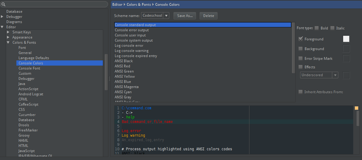Click the search magnifier icon
The image size is (362, 160).
[3, 4]
